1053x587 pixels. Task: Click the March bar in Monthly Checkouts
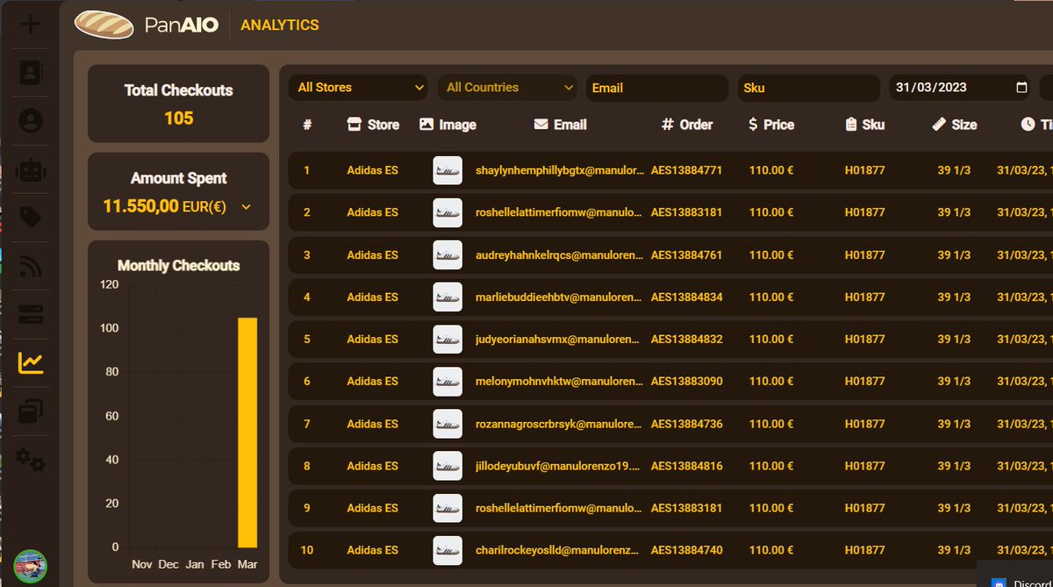(247, 433)
